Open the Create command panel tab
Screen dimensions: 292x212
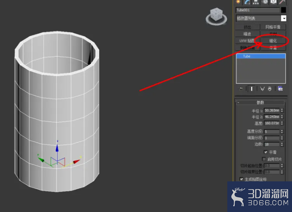pyautogui.click(x=238, y=2)
